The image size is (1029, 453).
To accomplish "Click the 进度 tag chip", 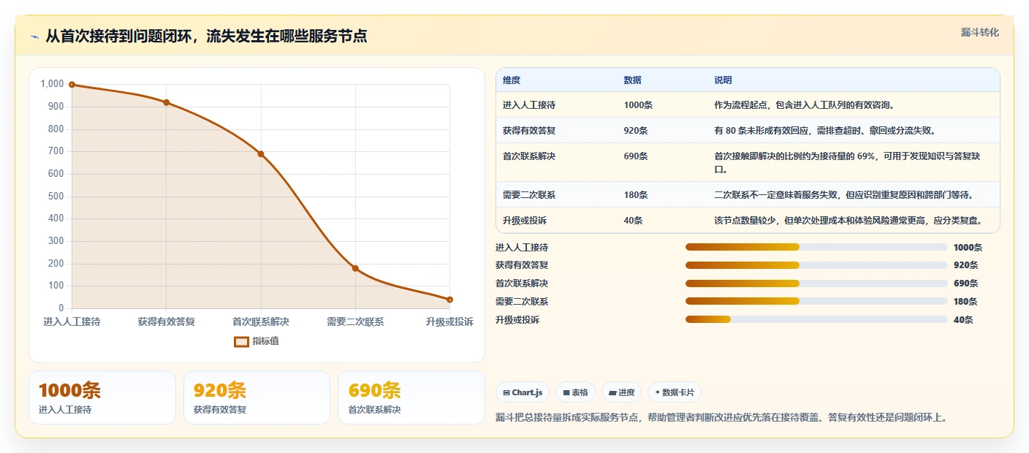I will (x=621, y=392).
